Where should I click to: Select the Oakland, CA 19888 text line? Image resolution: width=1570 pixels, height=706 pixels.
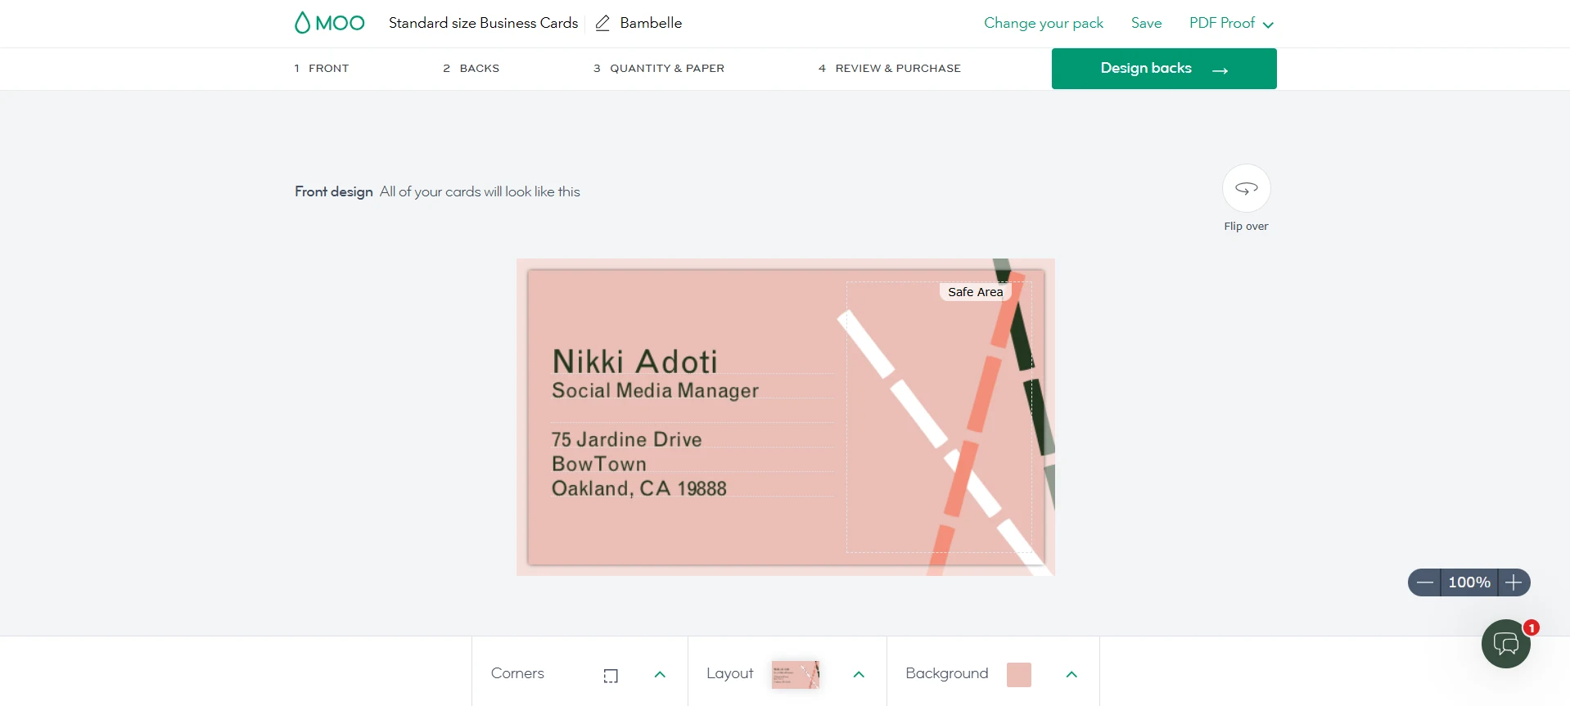click(639, 488)
